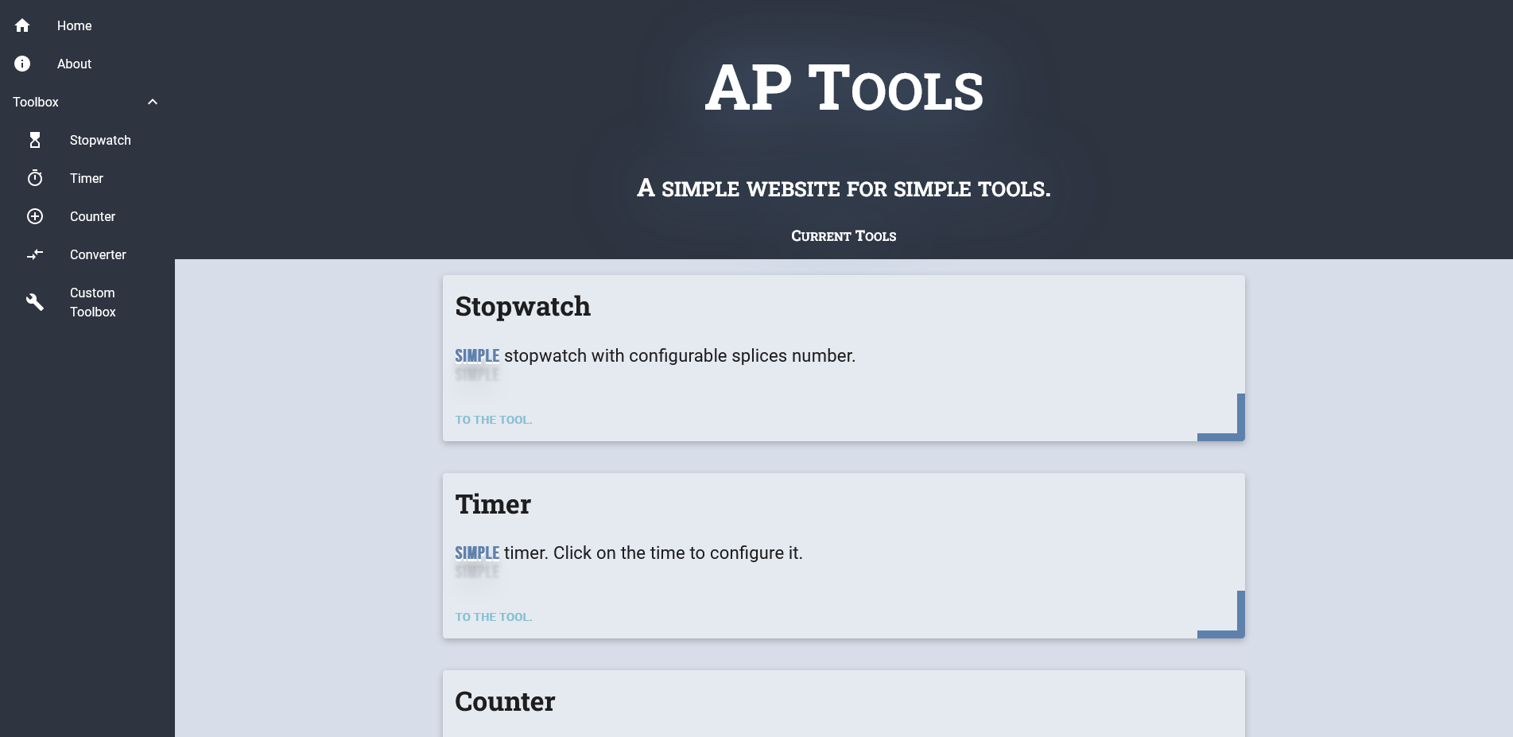Click the Toolbox sidebar header
Image resolution: width=1513 pixels, height=737 pixels.
coord(87,102)
